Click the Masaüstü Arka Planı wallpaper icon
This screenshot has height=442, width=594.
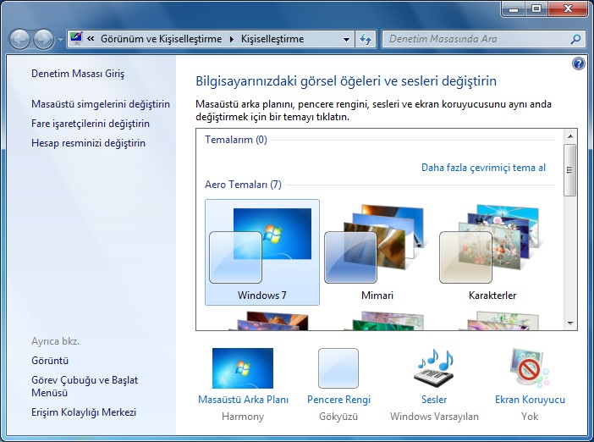click(243, 368)
